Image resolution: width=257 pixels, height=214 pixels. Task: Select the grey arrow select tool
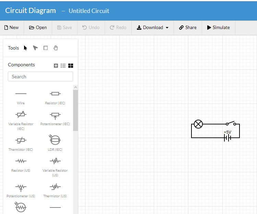coord(35,48)
